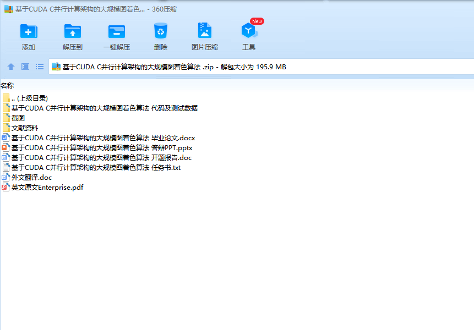
Task: Click the Word icon of 外文翻译.doc
Action: pos(6,177)
